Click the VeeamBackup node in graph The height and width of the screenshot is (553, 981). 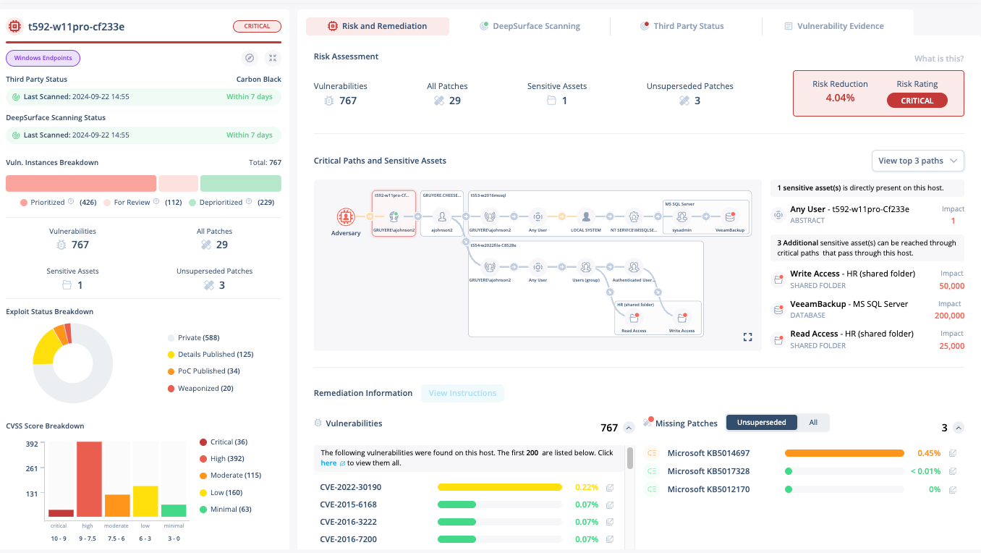[729, 216]
